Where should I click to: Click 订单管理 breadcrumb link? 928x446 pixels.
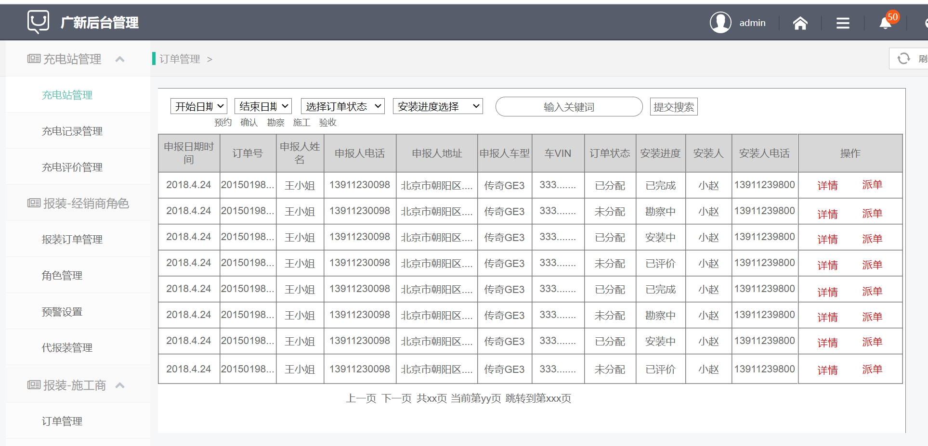coord(180,59)
